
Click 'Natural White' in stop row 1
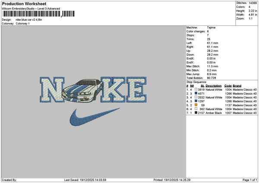(x=214, y=89)
